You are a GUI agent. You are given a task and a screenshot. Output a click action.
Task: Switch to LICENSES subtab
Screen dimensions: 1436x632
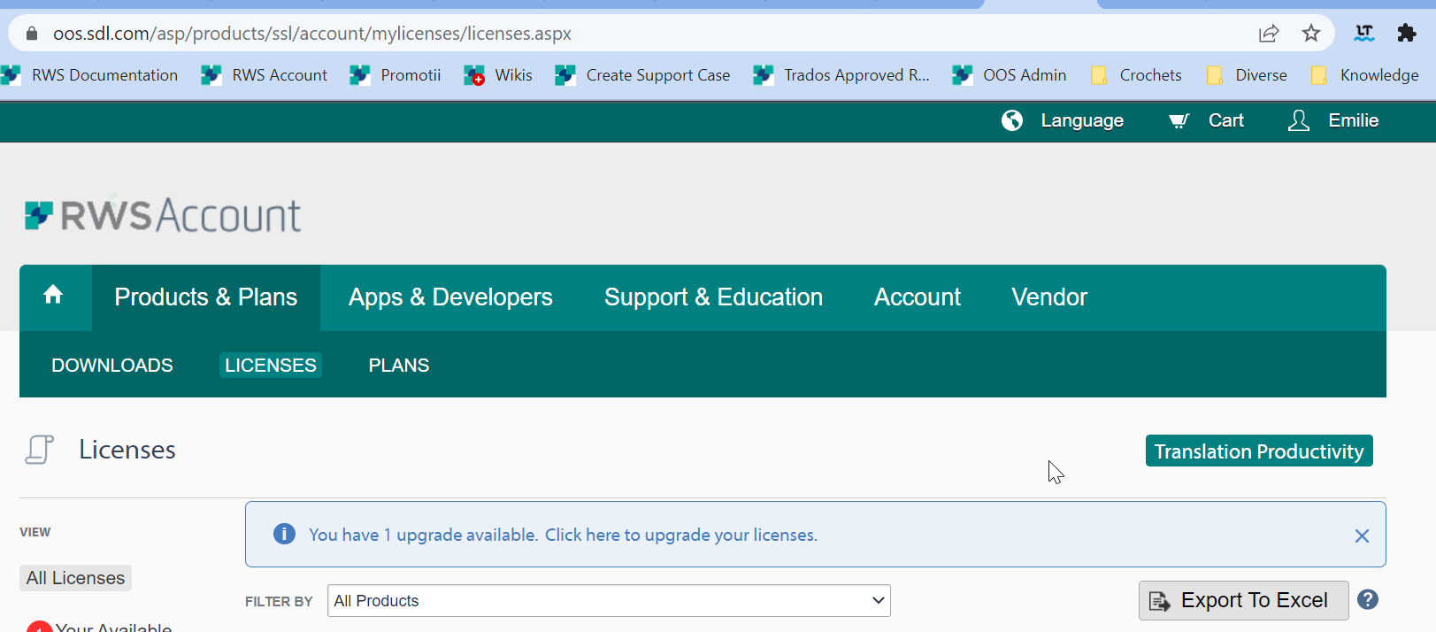coord(271,366)
